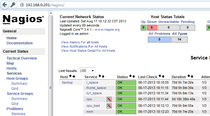Viewport: 210px width, 116px height.
Task: Click the disabled notifications icon for cpu
Action: (109, 99)
